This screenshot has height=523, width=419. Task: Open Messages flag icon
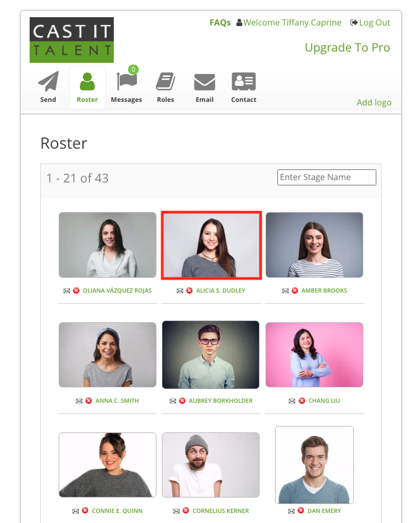point(127,81)
